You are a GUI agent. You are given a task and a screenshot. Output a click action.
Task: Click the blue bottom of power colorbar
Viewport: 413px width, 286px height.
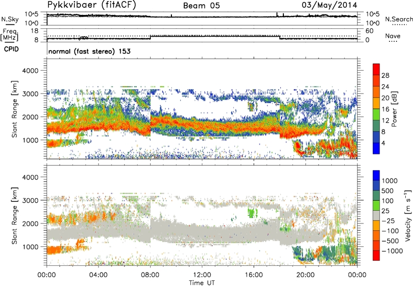[x=376, y=148]
